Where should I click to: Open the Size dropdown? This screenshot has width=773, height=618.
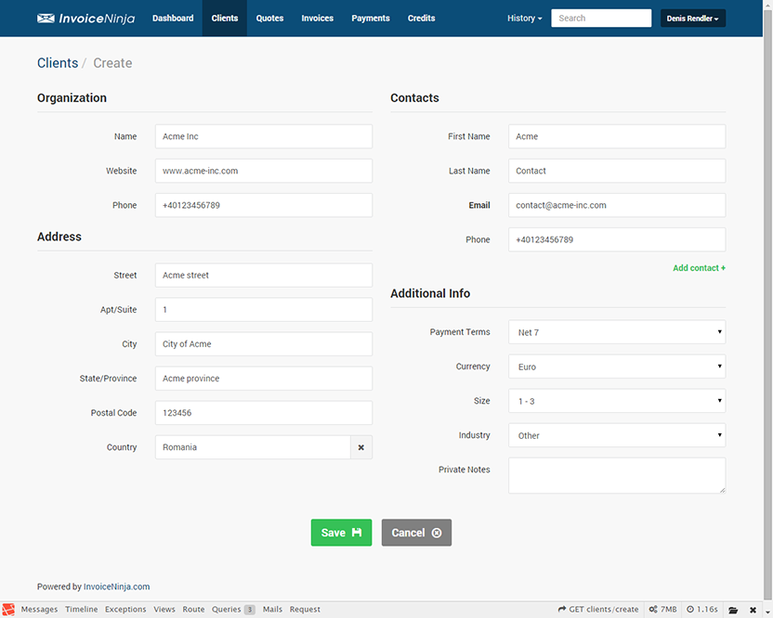tap(616, 401)
